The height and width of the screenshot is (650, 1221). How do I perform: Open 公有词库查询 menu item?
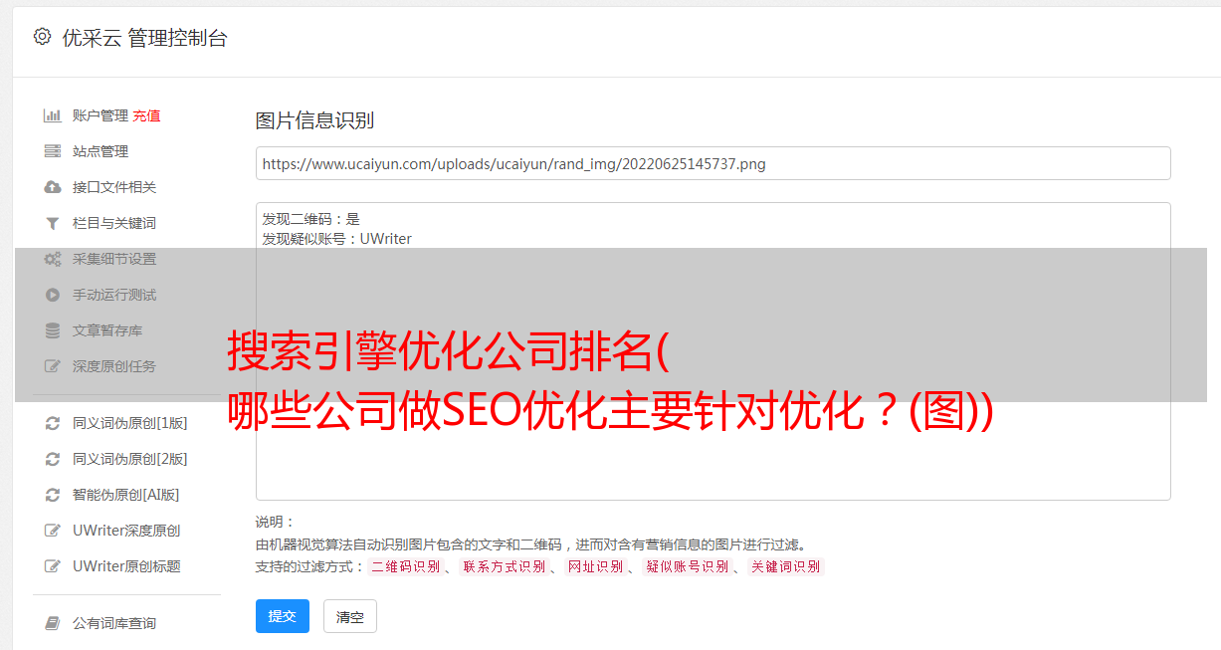click(114, 623)
